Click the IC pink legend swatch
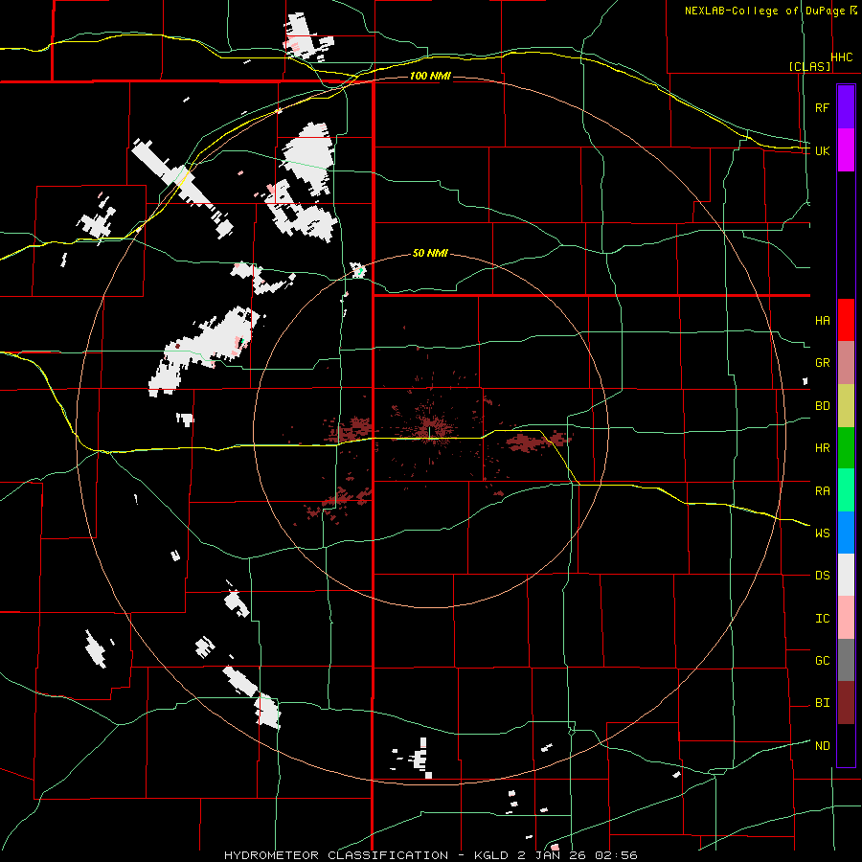 846,618
